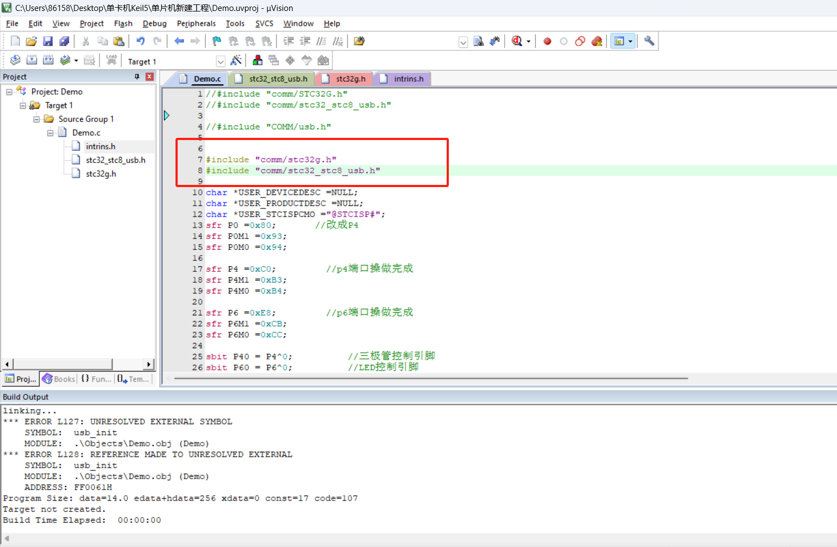Click project panel scroll left arrow

coord(7,364)
